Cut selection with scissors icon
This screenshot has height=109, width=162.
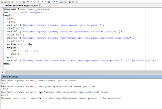pos(17,2)
